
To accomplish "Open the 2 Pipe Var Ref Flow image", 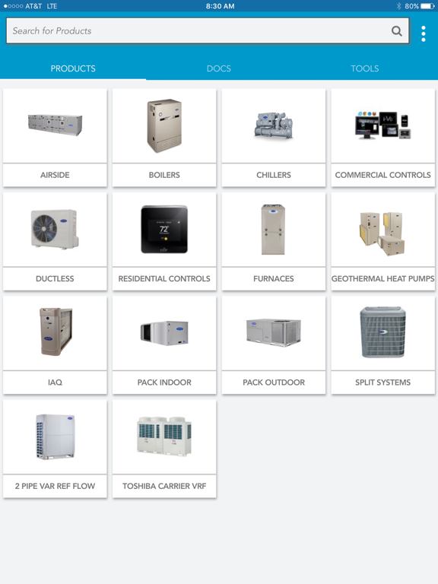I will click(x=55, y=437).
